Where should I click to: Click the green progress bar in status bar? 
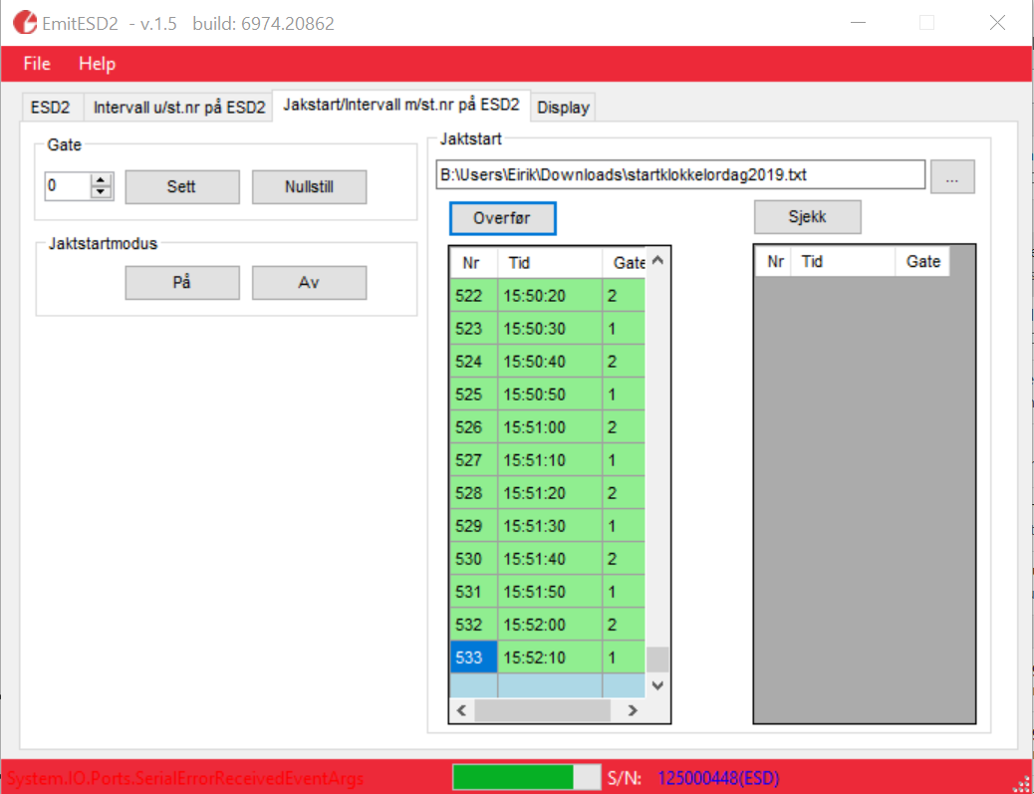click(527, 778)
